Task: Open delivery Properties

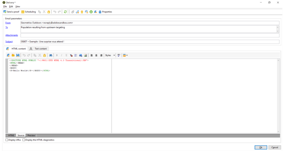Action: [x=105, y=12]
